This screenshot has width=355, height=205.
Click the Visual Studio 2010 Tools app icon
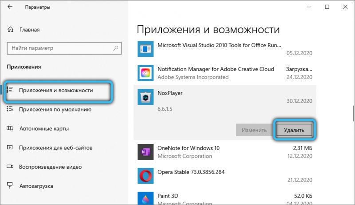[x=146, y=49]
